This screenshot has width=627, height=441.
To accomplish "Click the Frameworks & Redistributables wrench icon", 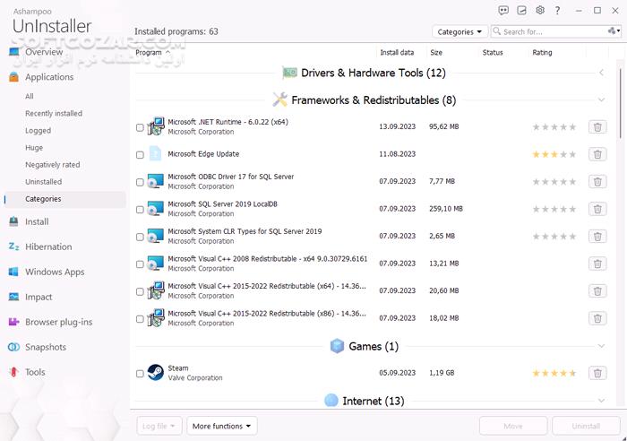I will click(279, 99).
